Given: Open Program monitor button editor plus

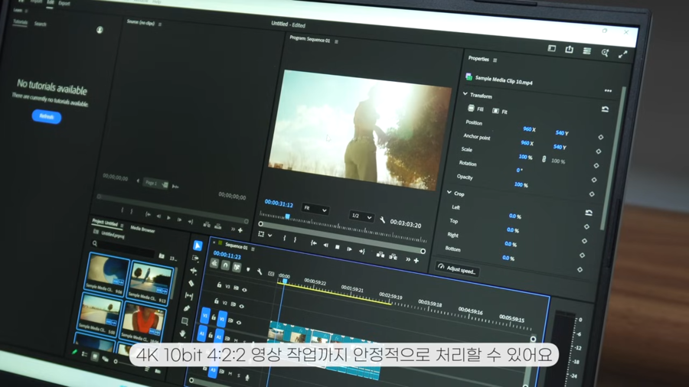Looking at the screenshot, I should tap(416, 261).
